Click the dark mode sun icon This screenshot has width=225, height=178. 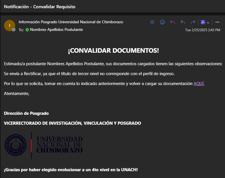[152, 22]
